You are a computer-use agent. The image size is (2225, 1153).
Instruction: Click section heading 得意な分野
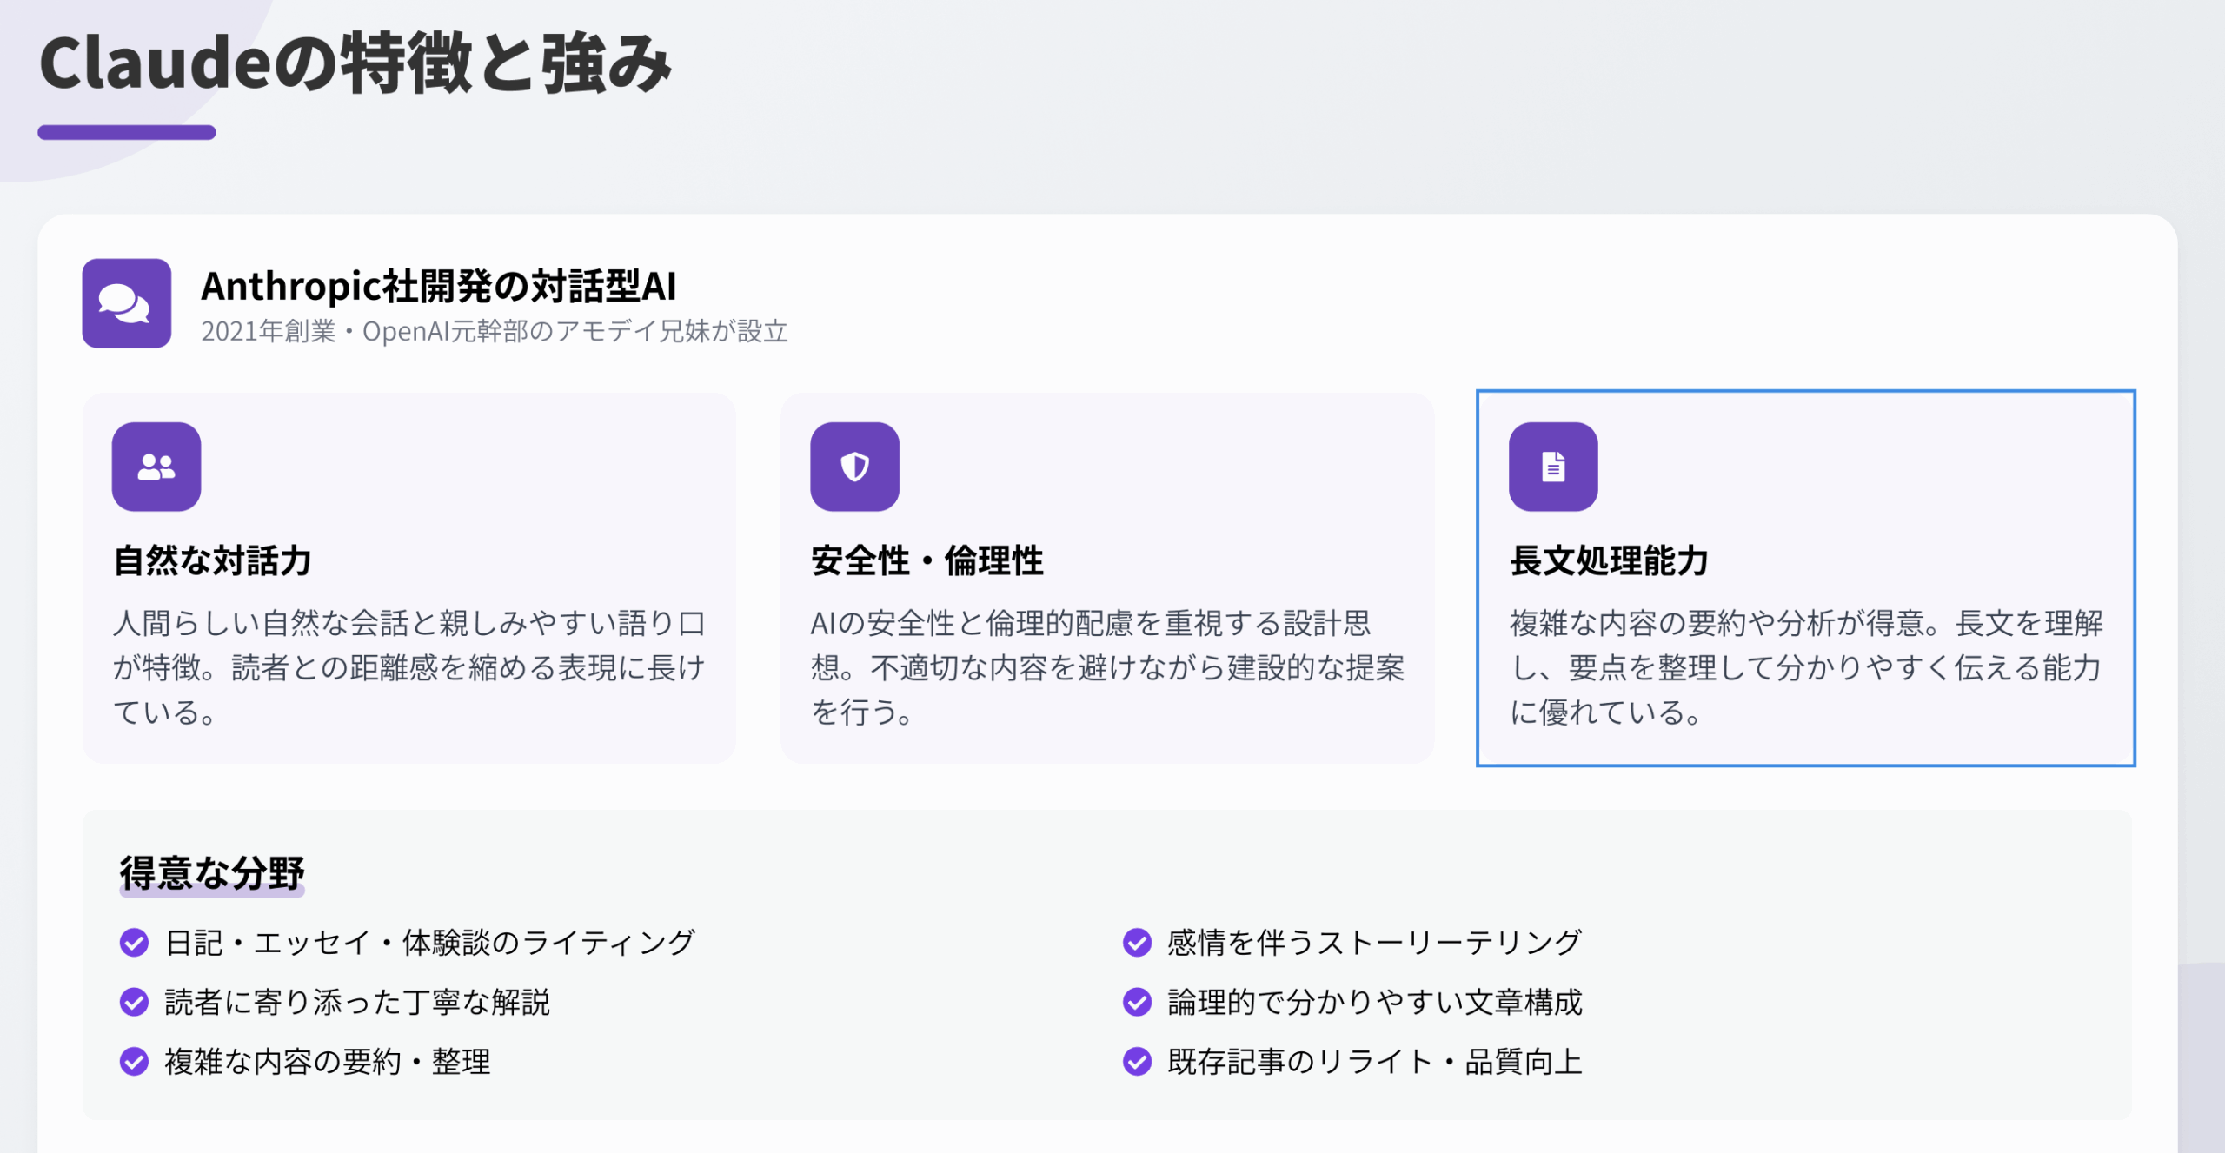[x=212, y=872]
